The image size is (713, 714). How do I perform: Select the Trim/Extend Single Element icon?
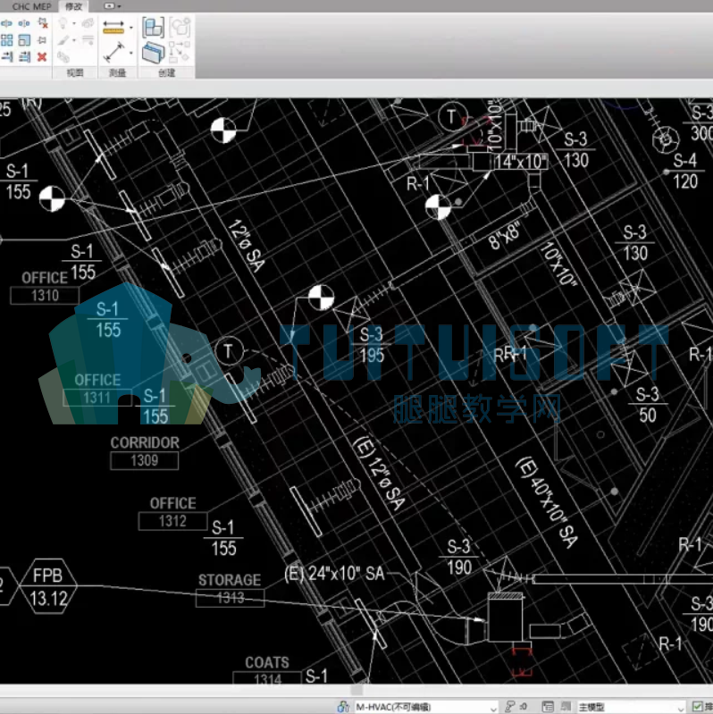7,57
